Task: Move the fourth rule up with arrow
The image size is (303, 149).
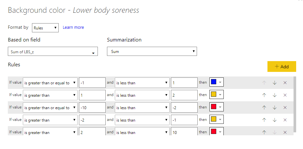Action: click(x=264, y=120)
